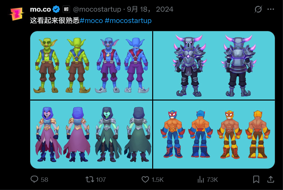
Task: View post analytics via the bar chart icon
Action: 201,179
